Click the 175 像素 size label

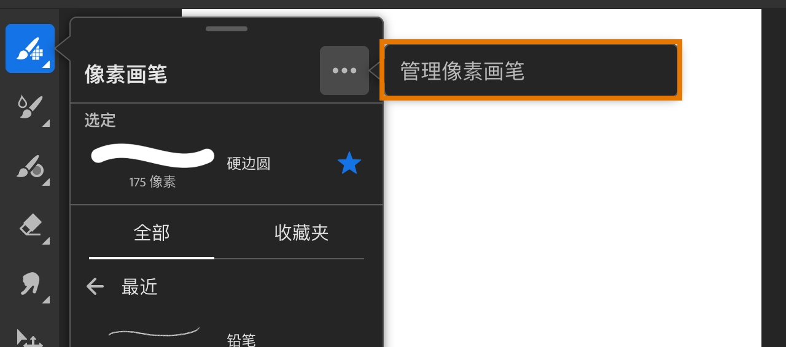tap(152, 182)
